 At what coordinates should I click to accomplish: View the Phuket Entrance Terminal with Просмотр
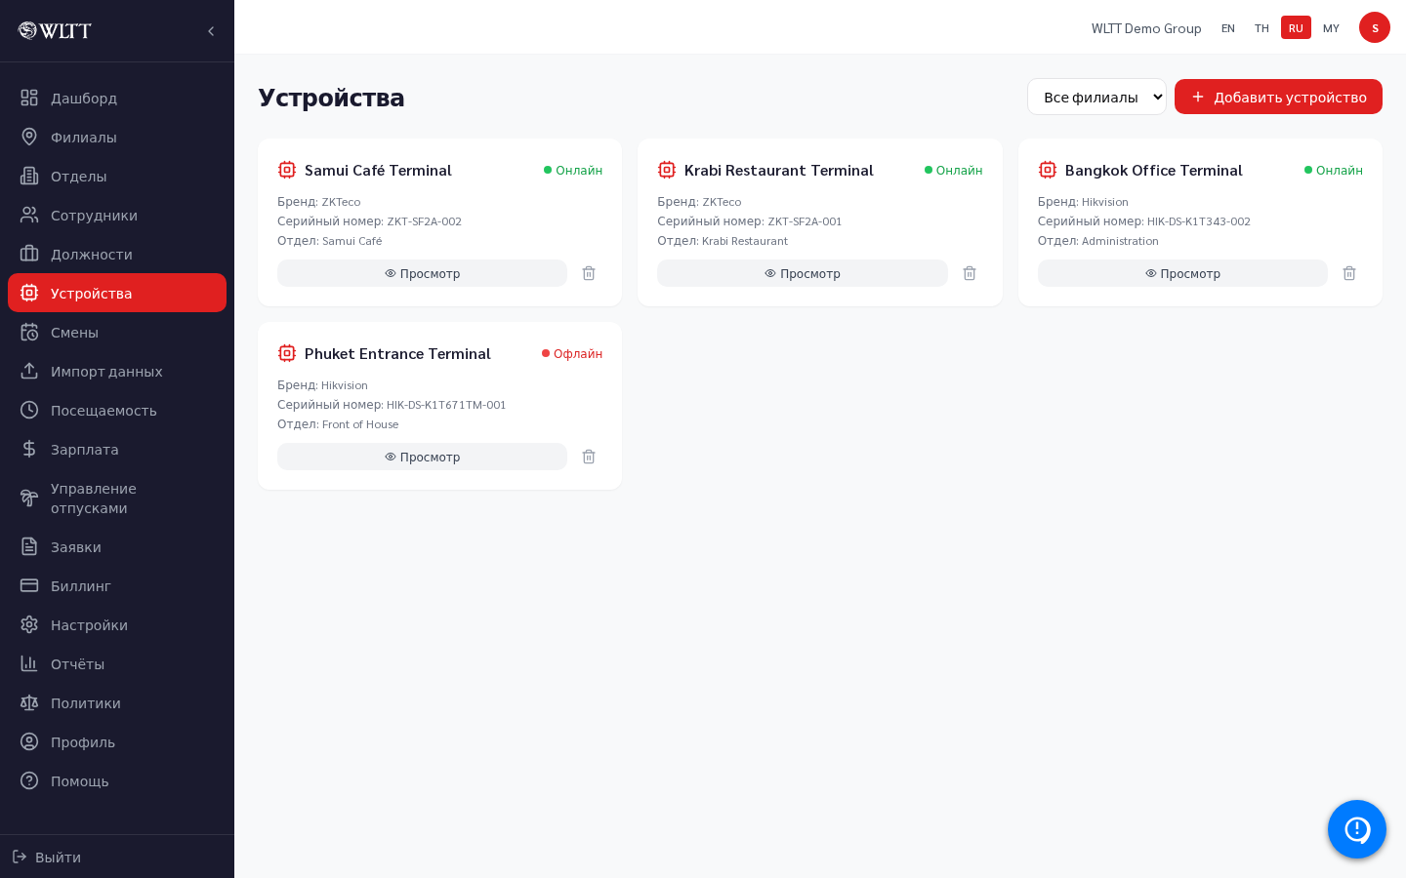click(422, 457)
